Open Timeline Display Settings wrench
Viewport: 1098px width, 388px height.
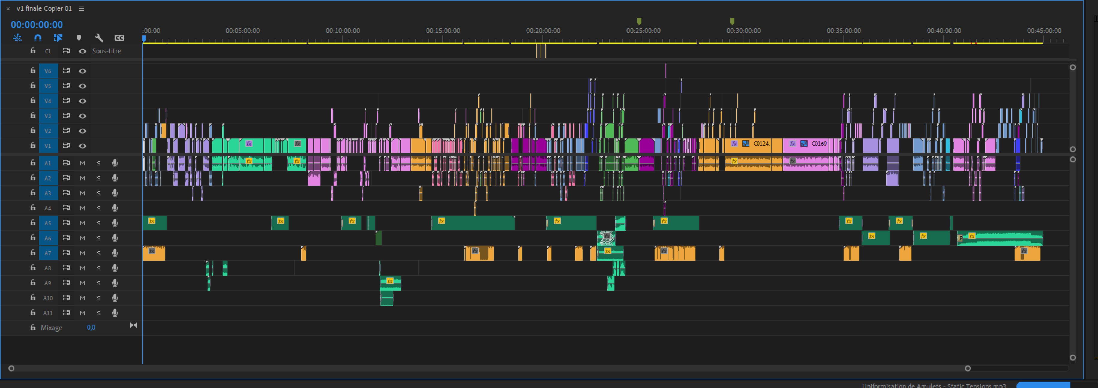tap(99, 38)
